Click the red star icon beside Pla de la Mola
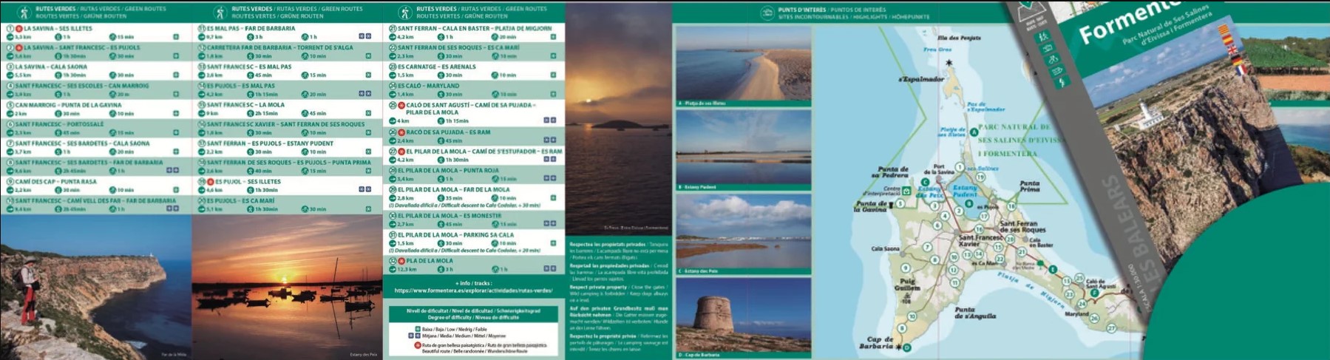Screen dimensions: 1330x360 pyautogui.click(x=401, y=261)
